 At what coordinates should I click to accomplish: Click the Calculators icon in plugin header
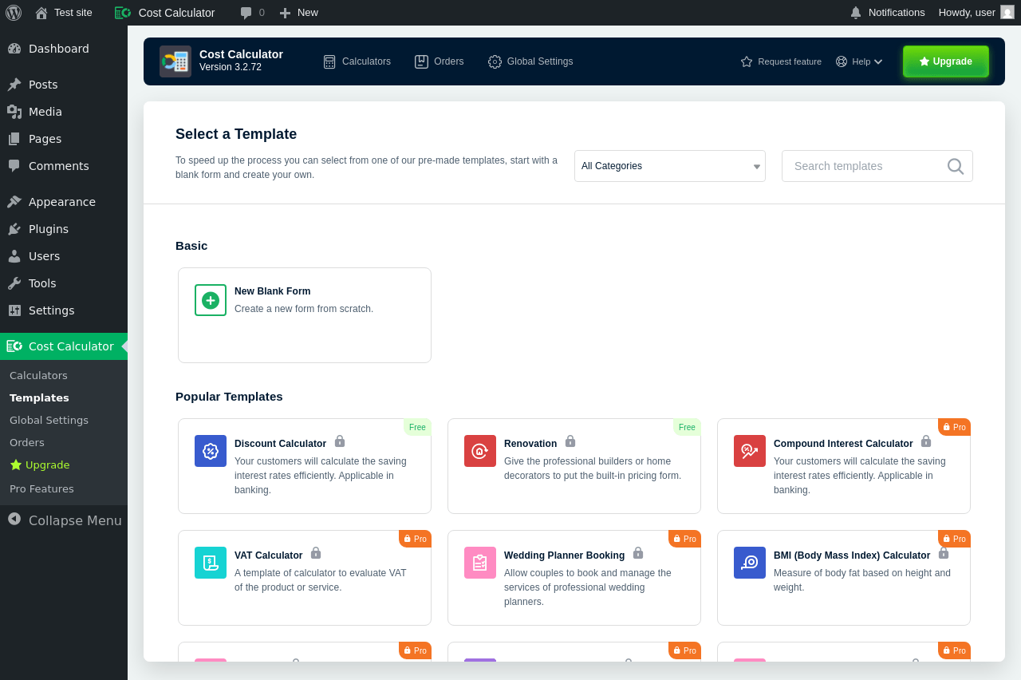[x=329, y=61]
